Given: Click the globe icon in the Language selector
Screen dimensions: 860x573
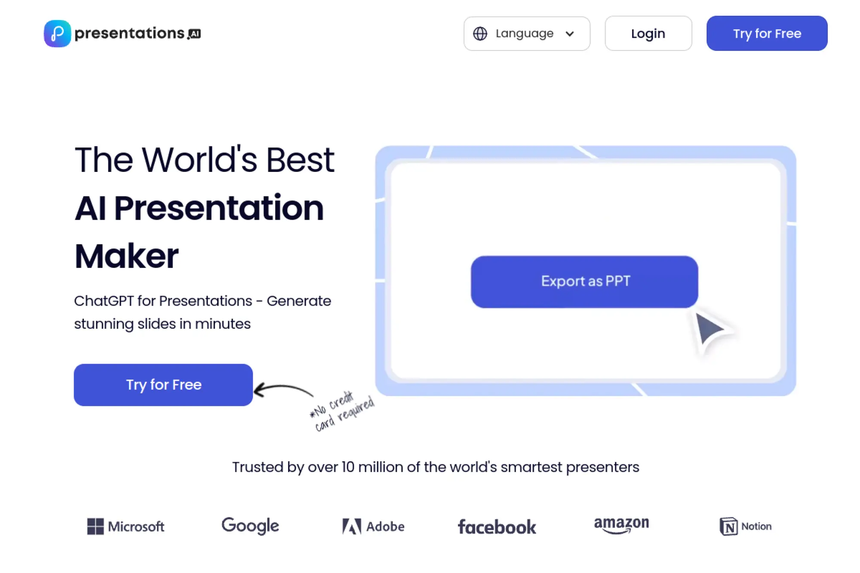Looking at the screenshot, I should click(481, 34).
